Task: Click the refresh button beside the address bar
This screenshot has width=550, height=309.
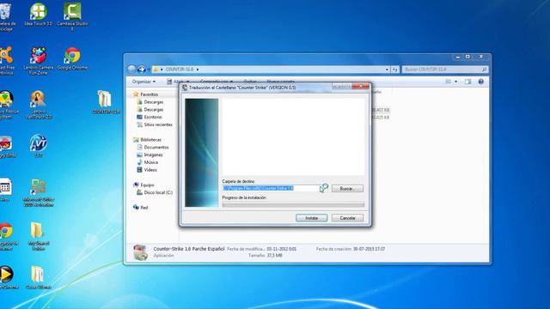Action: coord(395,70)
